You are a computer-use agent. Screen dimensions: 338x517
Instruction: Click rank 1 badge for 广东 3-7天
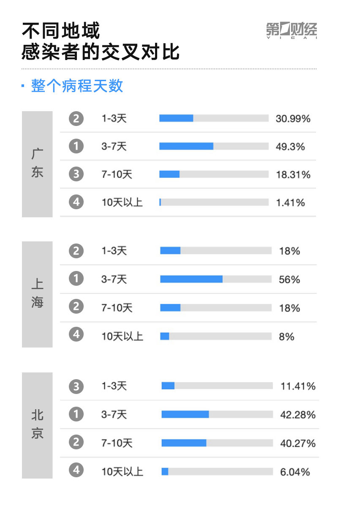point(76,146)
